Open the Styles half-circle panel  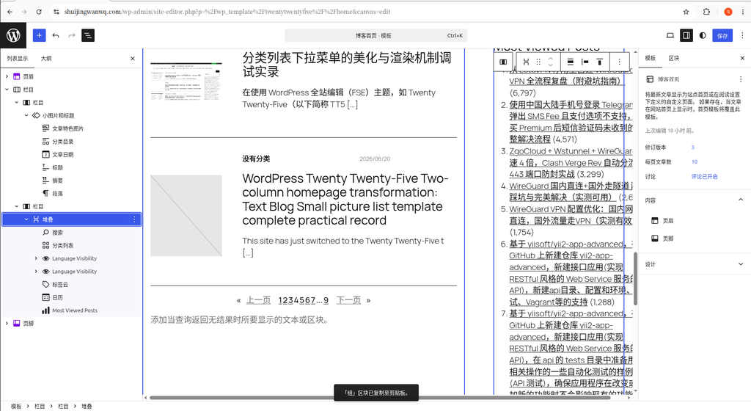[x=703, y=35]
